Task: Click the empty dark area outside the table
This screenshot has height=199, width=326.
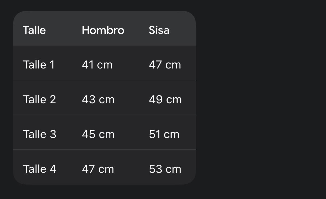Action: click(x=260, y=100)
